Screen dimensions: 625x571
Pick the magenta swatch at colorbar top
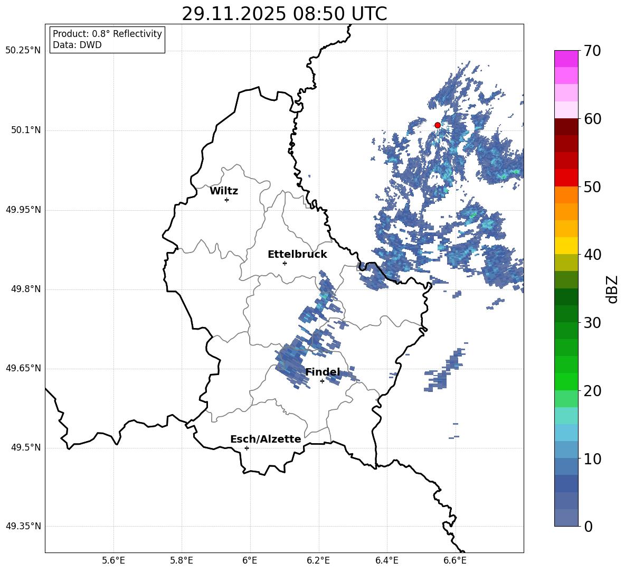click(566, 59)
